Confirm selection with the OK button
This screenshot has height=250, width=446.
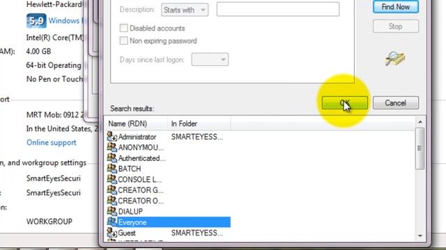tap(345, 103)
